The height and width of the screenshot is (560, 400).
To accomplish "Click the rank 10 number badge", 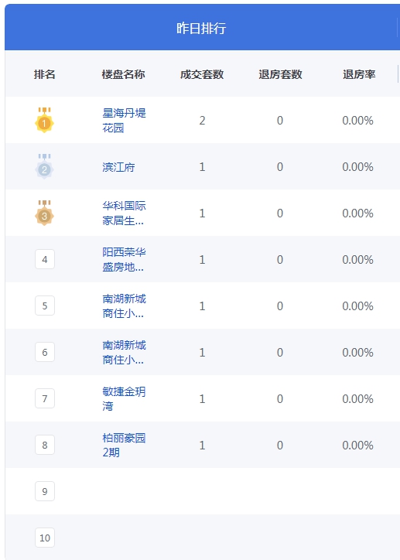I will [45, 538].
